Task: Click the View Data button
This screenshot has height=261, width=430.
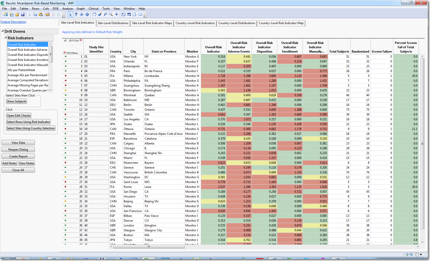Action: tap(18, 143)
